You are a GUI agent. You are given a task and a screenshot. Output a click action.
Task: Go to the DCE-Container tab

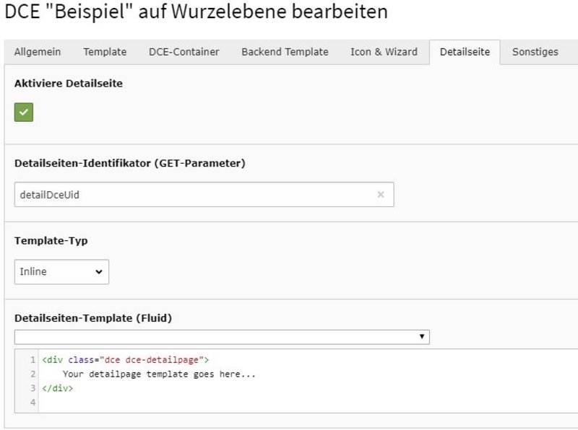coord(184,52)
